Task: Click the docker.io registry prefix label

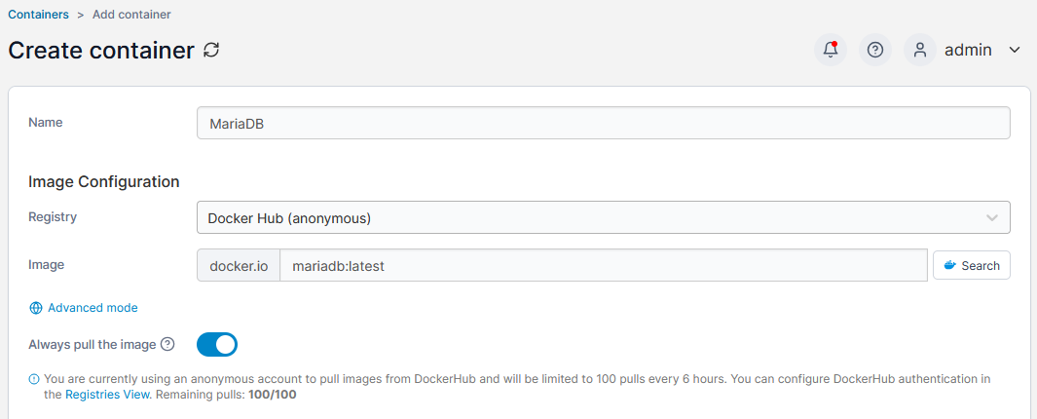Action: tap(239, 265)
